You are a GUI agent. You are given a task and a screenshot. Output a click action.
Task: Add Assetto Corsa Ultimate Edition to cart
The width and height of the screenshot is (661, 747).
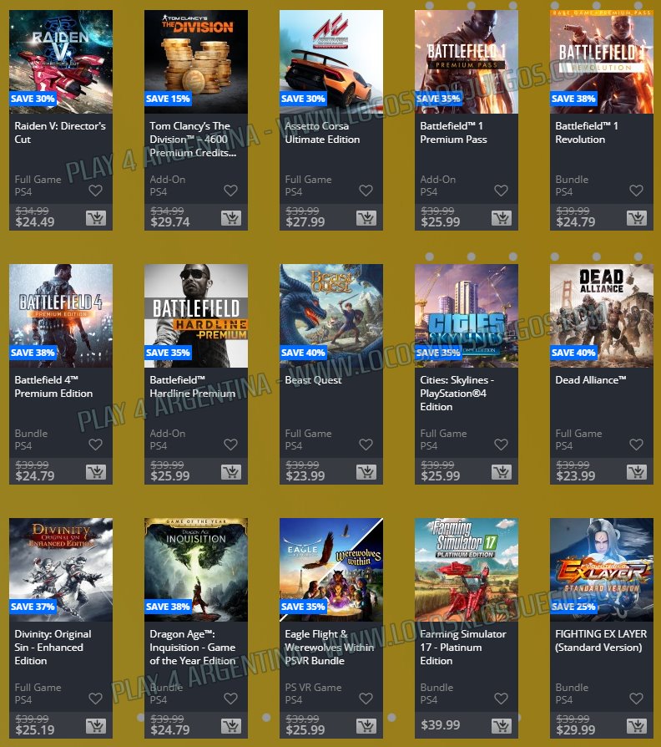coord(366,218)
